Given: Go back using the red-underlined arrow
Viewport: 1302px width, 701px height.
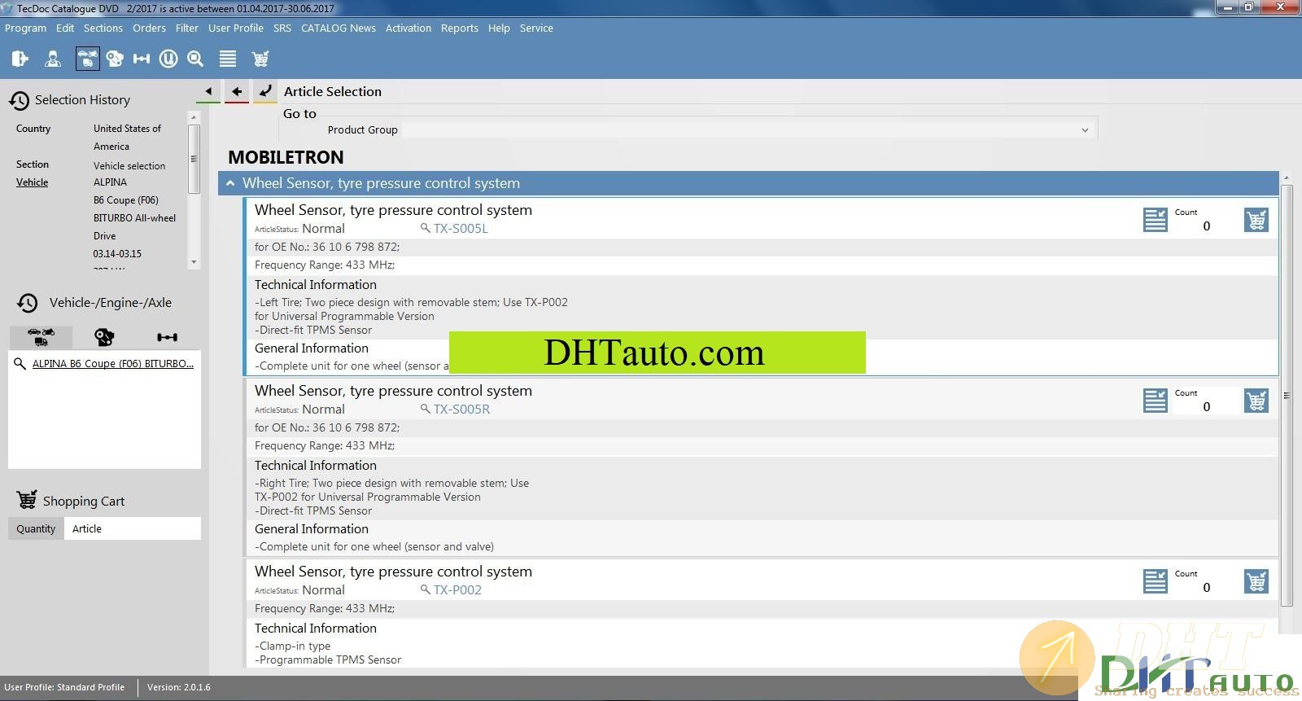Looking at the screenshot, I should coord(237,91).
